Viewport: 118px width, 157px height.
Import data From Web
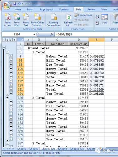coord(17,20)
